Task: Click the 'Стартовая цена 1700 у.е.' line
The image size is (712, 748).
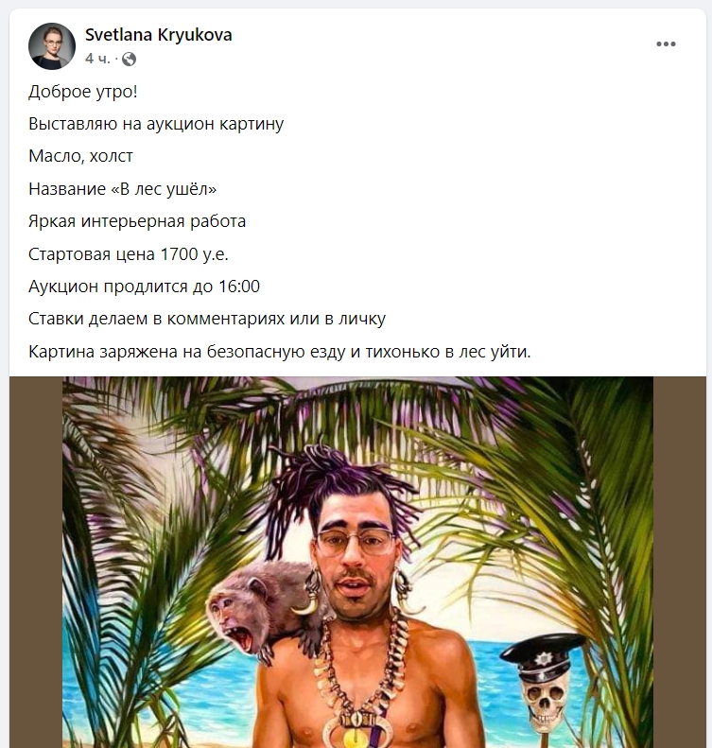Action: pyautogui.click(x=129, y=254)
